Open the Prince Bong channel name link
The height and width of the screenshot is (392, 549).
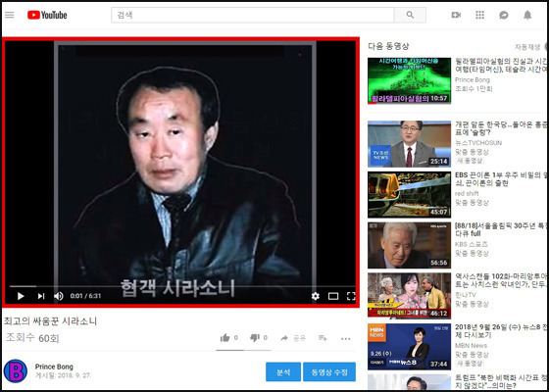click(x=54, y=367)
